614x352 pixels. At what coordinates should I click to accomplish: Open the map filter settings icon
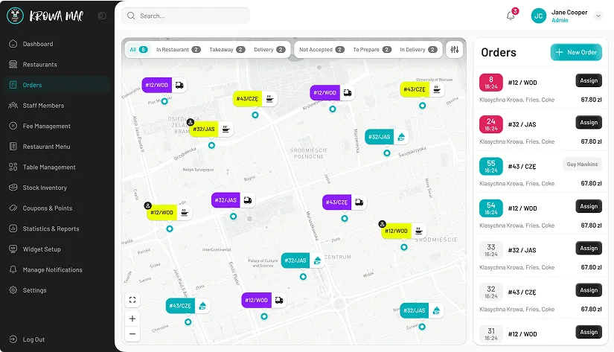(x=455, y=50)
